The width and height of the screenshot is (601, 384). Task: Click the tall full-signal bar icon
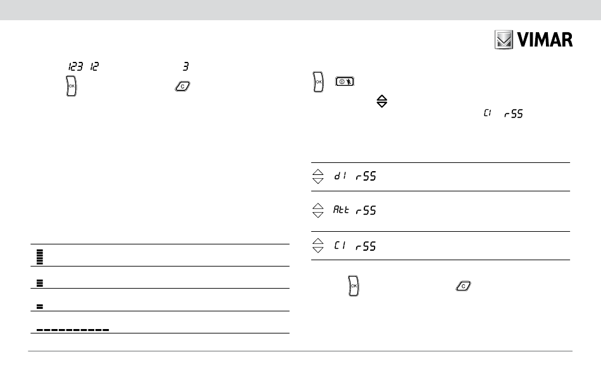(x=39, y=256)
